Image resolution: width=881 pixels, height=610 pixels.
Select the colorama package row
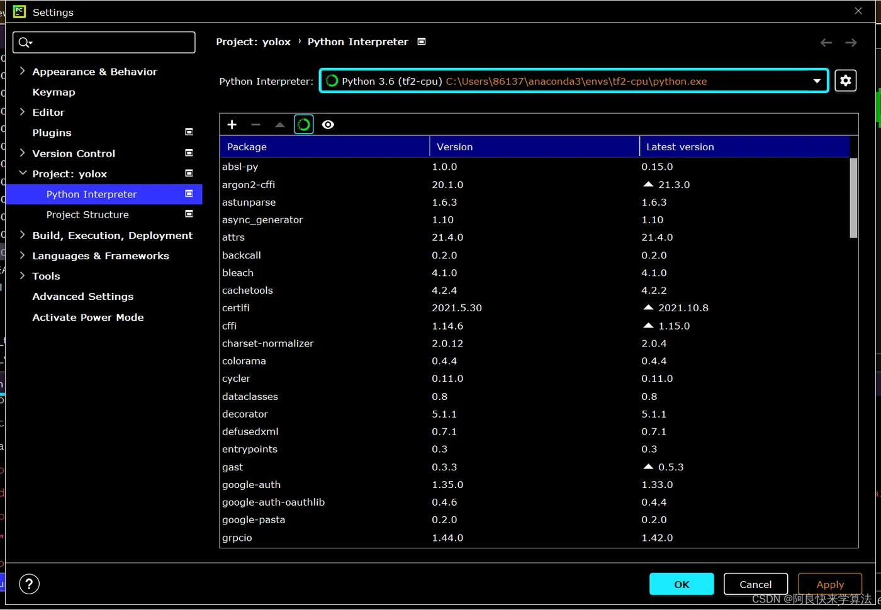[x=534, y=361]
